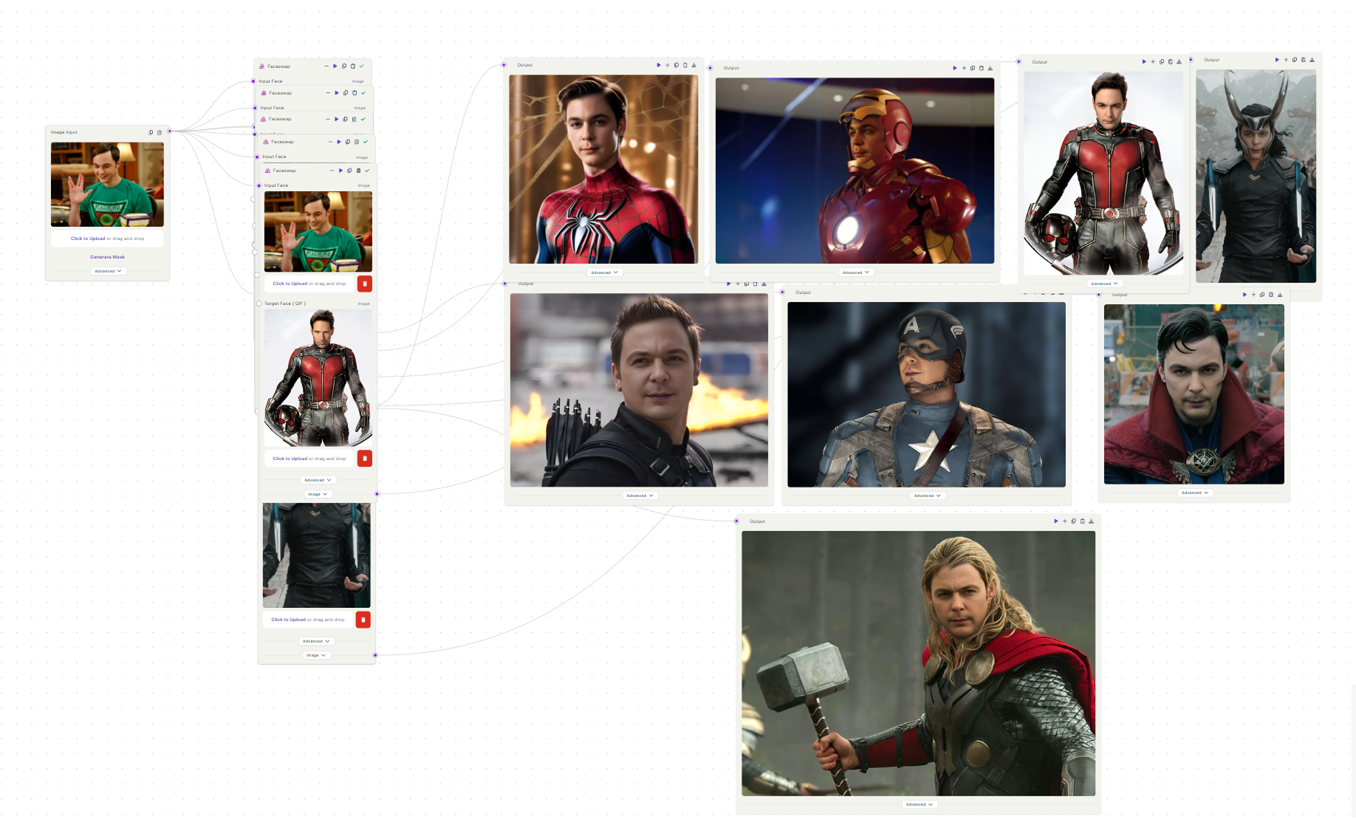Download the Doctor Strange output image
The width and height of the screenshot is (1356, 822).
[1280, 295]
